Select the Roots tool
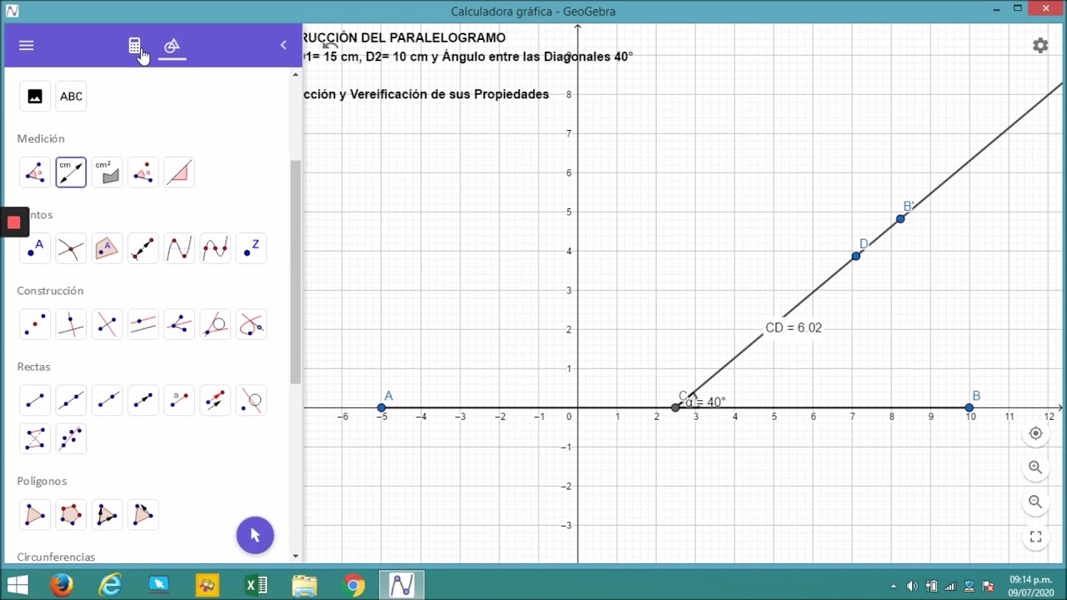The height and width of the screenshot is (600, 1067). pos(214,248)
